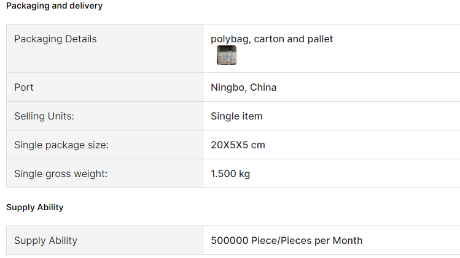
Task: Click the 1.500 weight number
Action: click(x=224, y=173)
